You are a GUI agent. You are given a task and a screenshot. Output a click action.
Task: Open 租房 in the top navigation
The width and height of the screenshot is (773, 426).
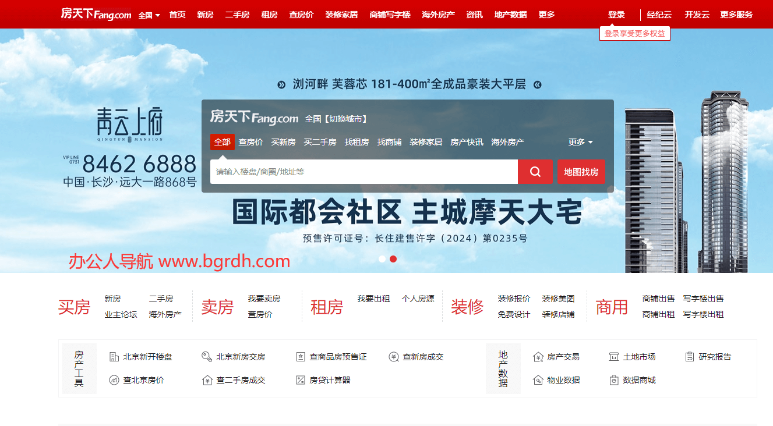pos(269,15)
